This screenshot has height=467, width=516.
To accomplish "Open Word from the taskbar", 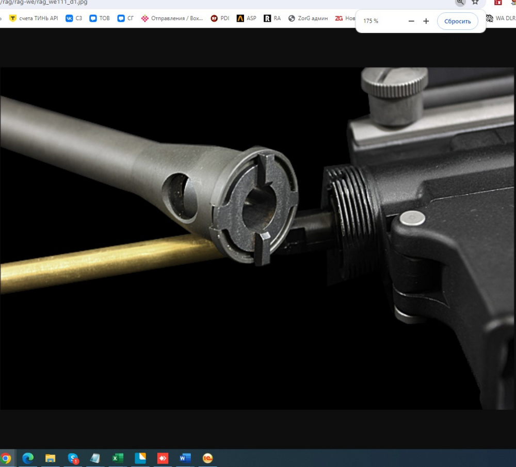I will coord(185,458).
